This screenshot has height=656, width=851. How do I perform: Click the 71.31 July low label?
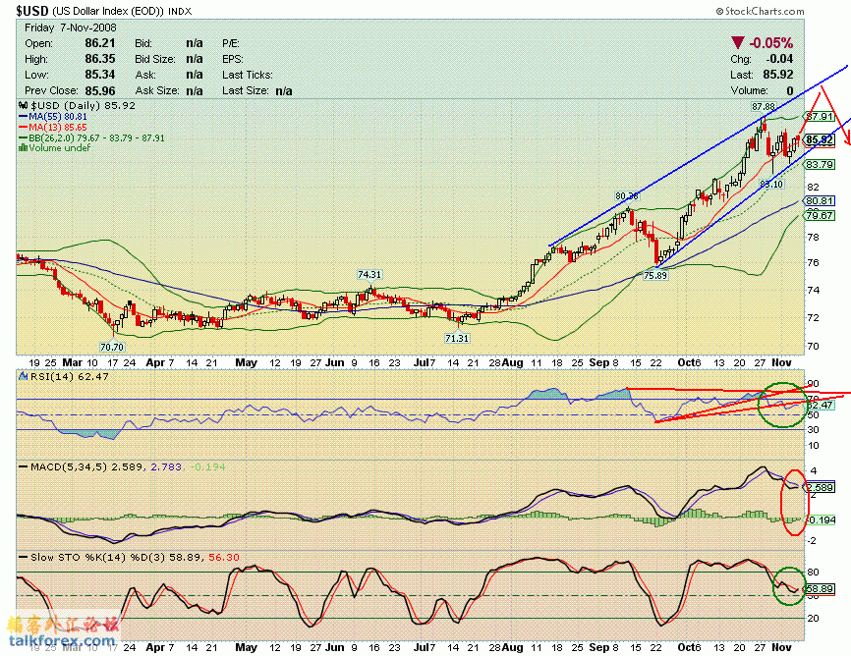point(456,338)
